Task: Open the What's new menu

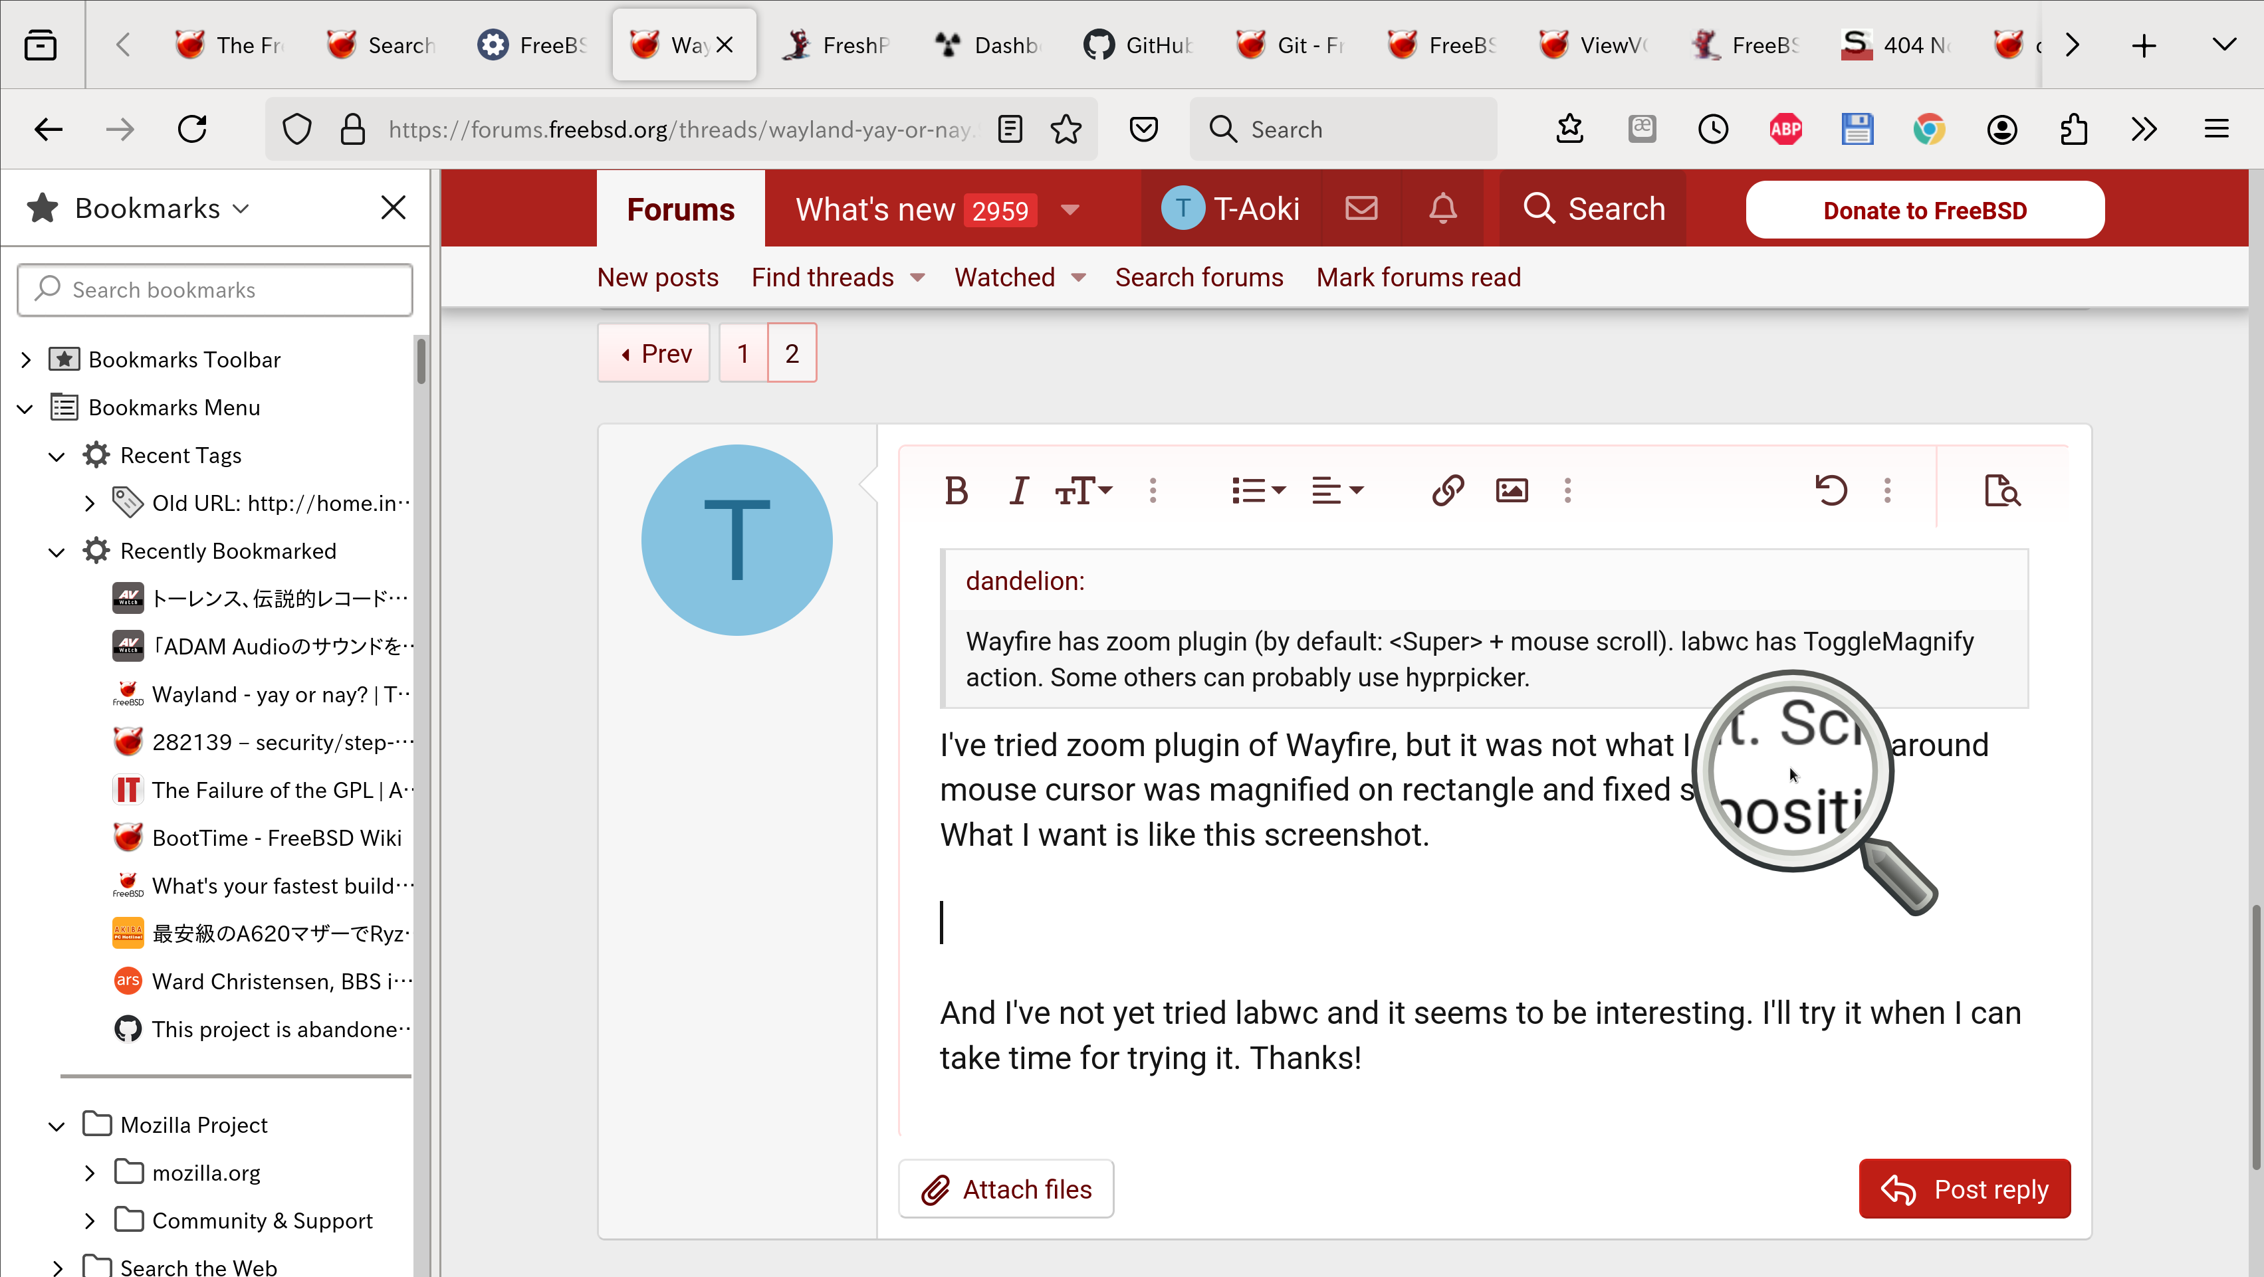Action: coord(1070,210)
